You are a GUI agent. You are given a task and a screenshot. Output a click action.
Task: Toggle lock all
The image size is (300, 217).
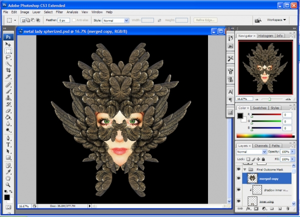click(x=263, y=159)
